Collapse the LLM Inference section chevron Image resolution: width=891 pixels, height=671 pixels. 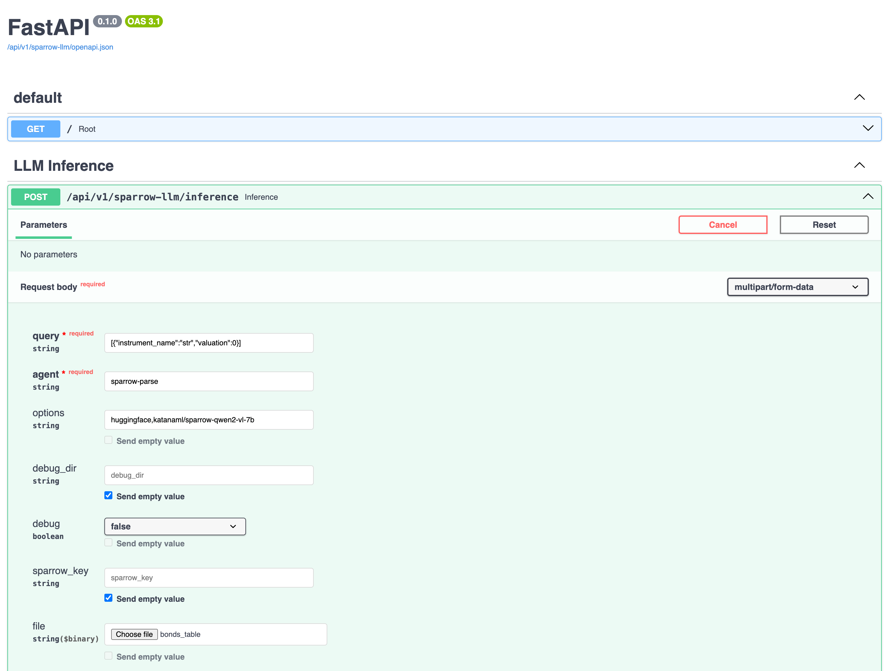click(x=859, y=166)
